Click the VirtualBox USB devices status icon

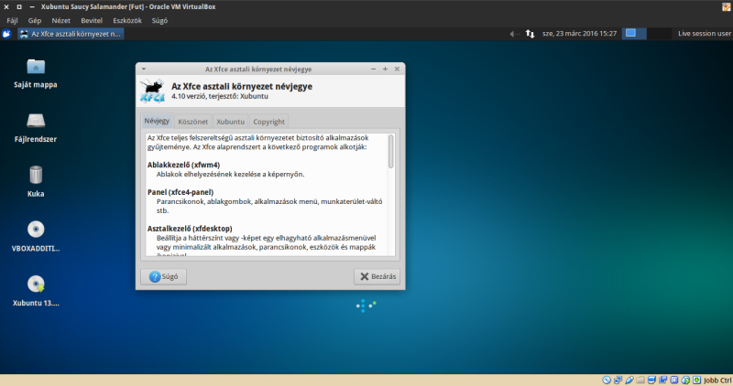pos(629,380)
